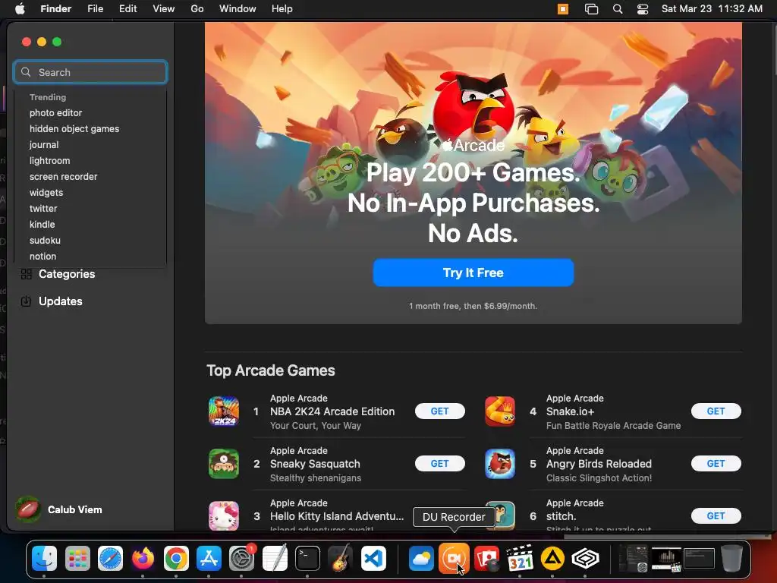The image size is (777, 583).
Task: Launch Firefox from the dock
Action: pyautogui.click(x=143, y=559)
